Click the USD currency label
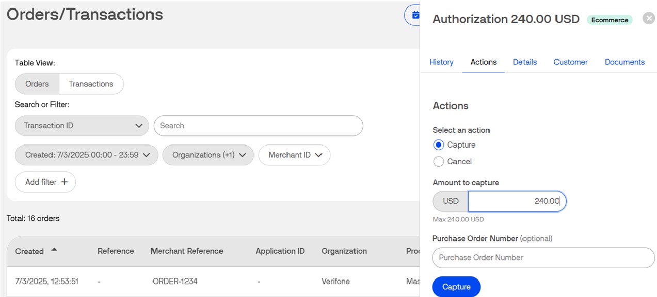This screenshot has height=297, width=657. pyautogui.click(x=451, y=201)
